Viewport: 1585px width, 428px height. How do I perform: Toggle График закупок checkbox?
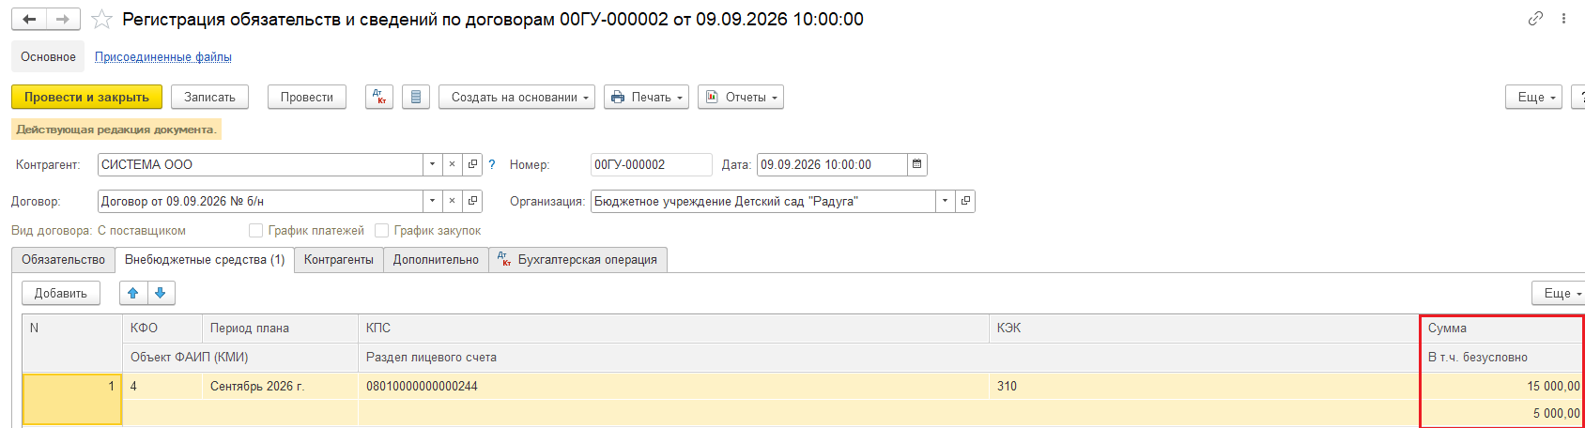click(x=381, y=230)
